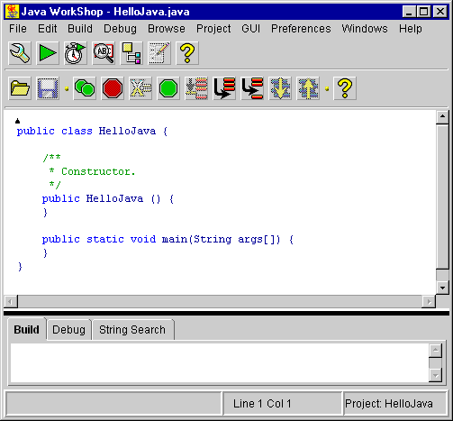Maximize the Java WorkShop window

pos(423,12)
